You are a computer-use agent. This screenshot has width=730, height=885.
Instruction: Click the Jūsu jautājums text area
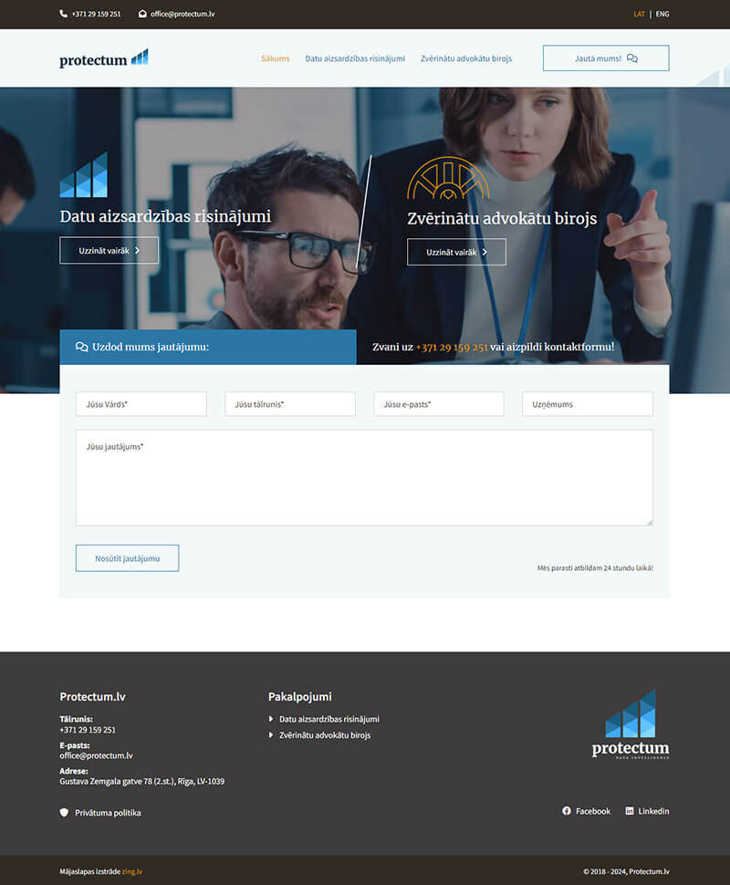coord(363,478)
